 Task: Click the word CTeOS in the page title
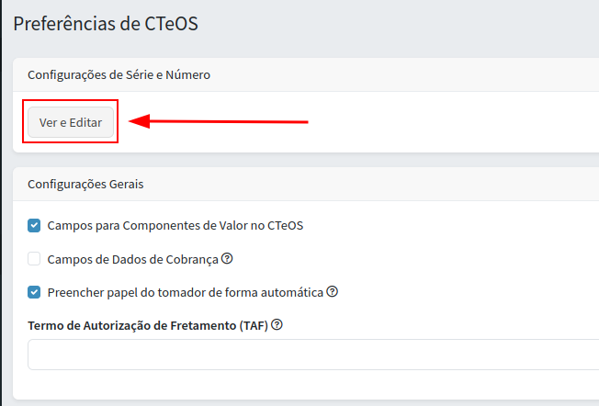(x=172, y=24)
